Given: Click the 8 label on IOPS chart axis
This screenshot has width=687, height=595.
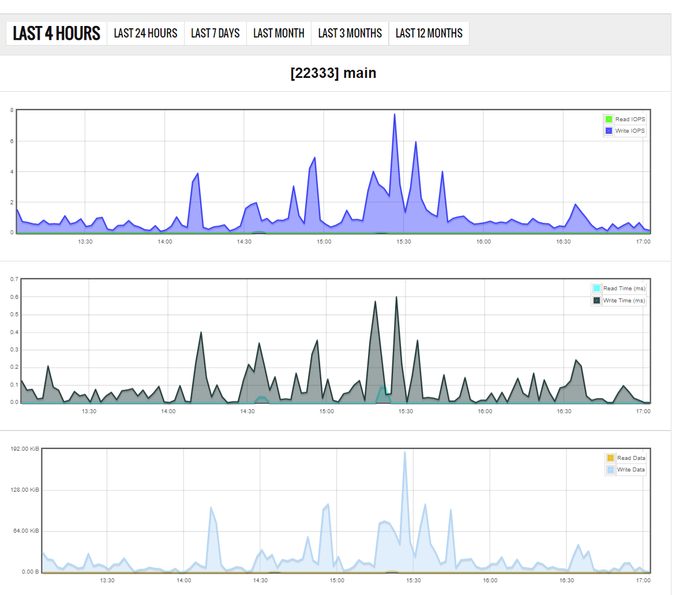Looking at the screenshot, I should [x=12, y=110].
